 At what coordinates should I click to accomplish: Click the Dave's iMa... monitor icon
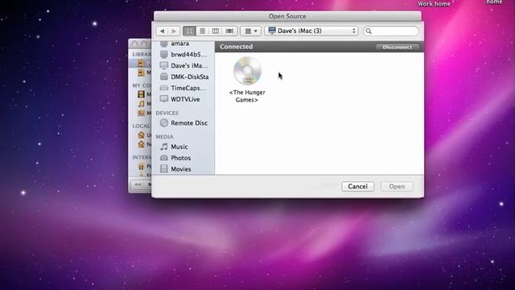click(164, 65)
